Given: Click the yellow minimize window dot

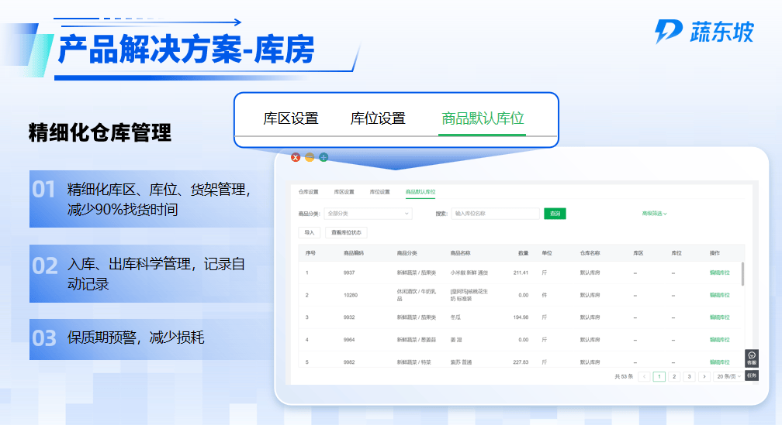Looking at the screenshot, I should click(x=310, y=157).
